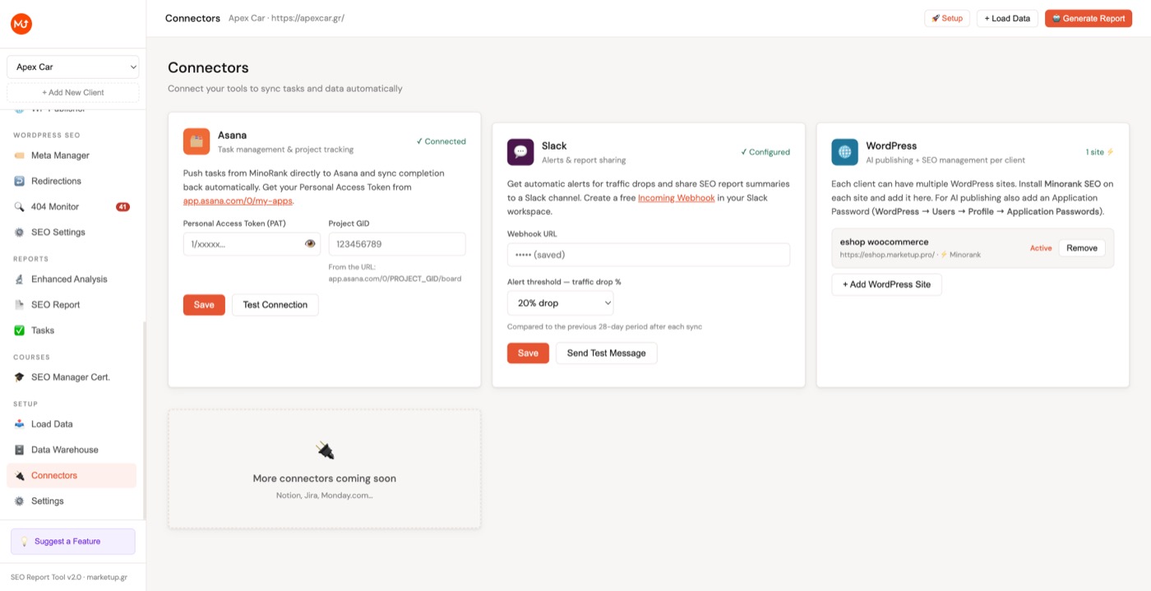Click the SEO Manager Cert. graduation cap icon

click(x=20, y=377)
